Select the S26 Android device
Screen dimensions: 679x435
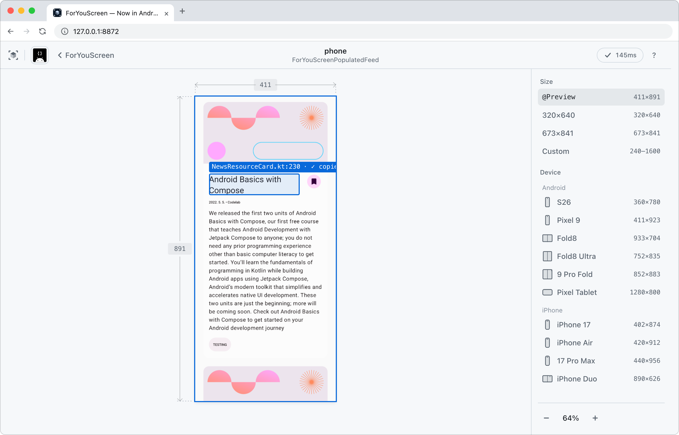[x=601, y=202]
